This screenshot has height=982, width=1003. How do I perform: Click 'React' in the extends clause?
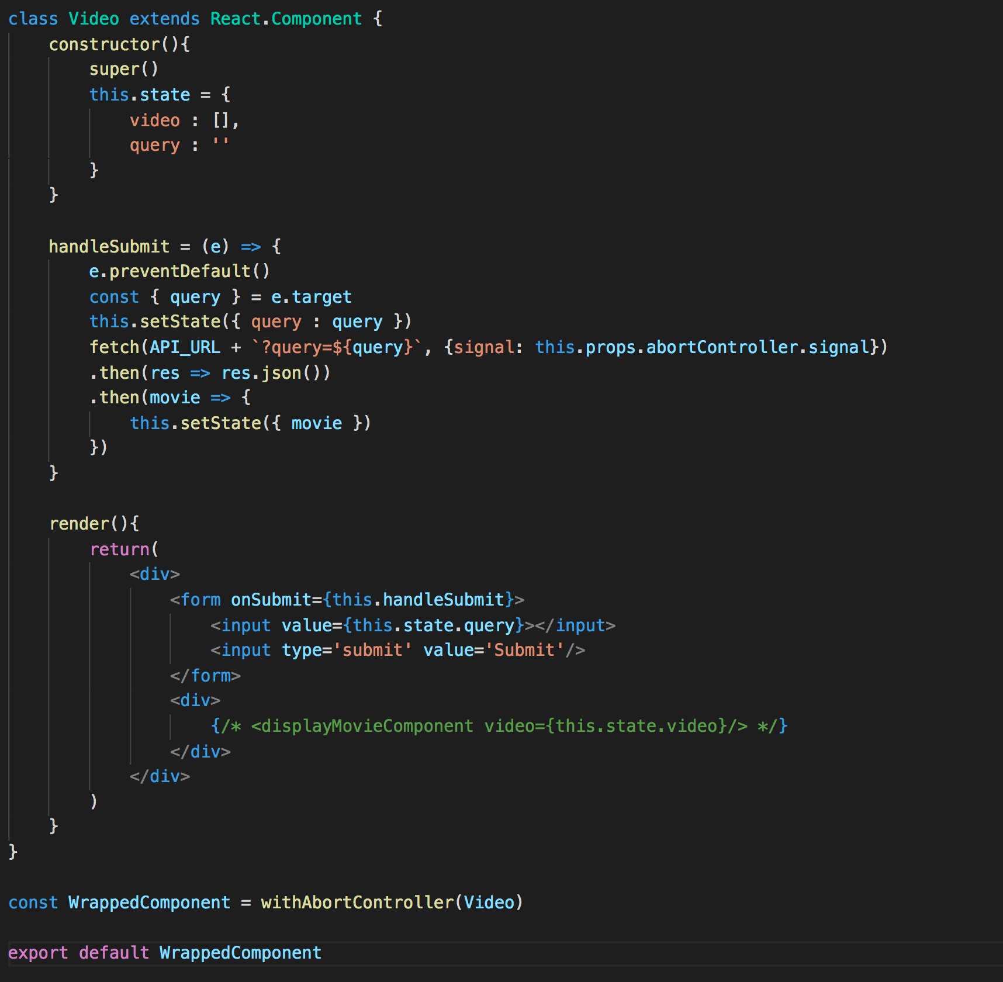point(236,19)
